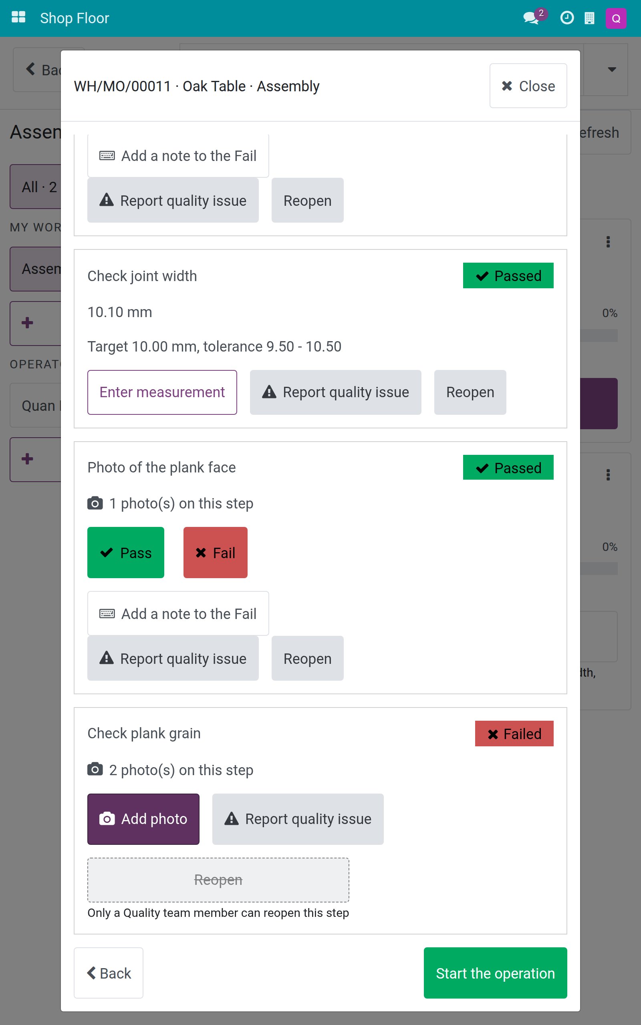Viewport: 641px width, 1025px height.
Task: Click the Shop Floor menu title
Action: [75, 18]
